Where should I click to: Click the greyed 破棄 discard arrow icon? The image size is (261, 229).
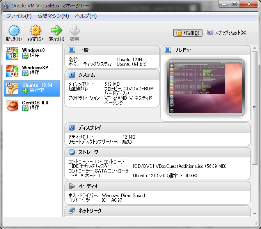click(75, 30)
